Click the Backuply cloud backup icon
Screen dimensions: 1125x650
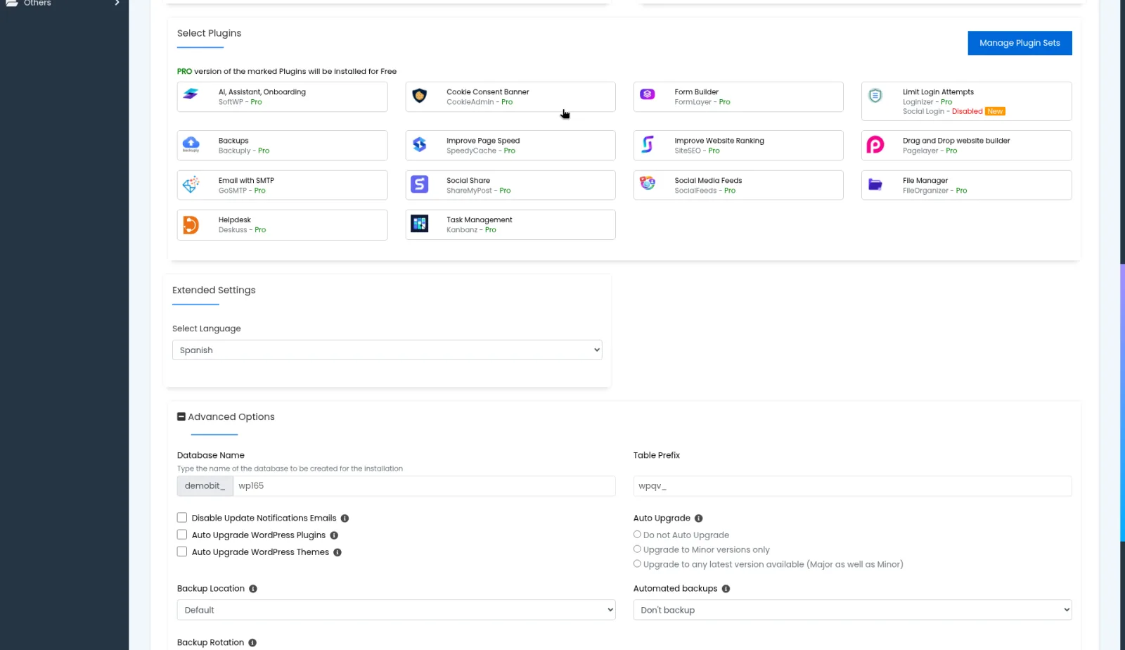(x=191, y=144)
